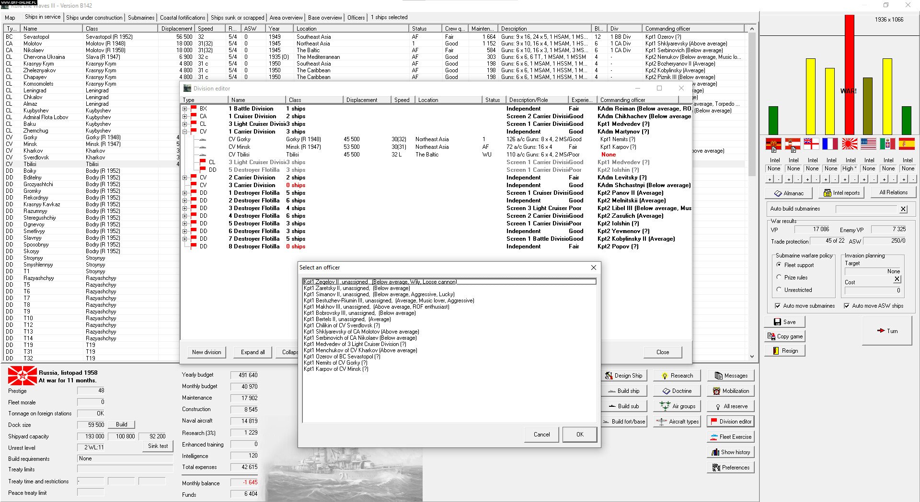The image size is (920, 502).
Task: Open the Air groups panel
Action: tap(677, 405)
